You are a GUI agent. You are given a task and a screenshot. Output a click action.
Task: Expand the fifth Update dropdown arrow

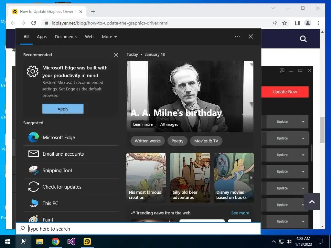click(x=303, y=188)
